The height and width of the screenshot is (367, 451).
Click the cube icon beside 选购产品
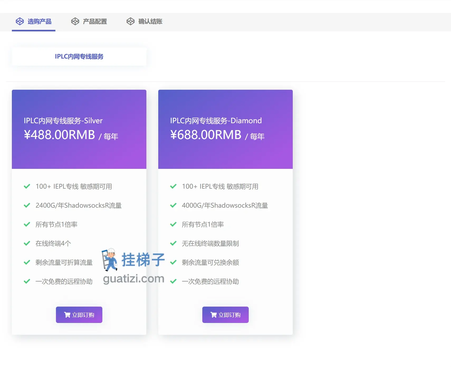pos(20,21)
